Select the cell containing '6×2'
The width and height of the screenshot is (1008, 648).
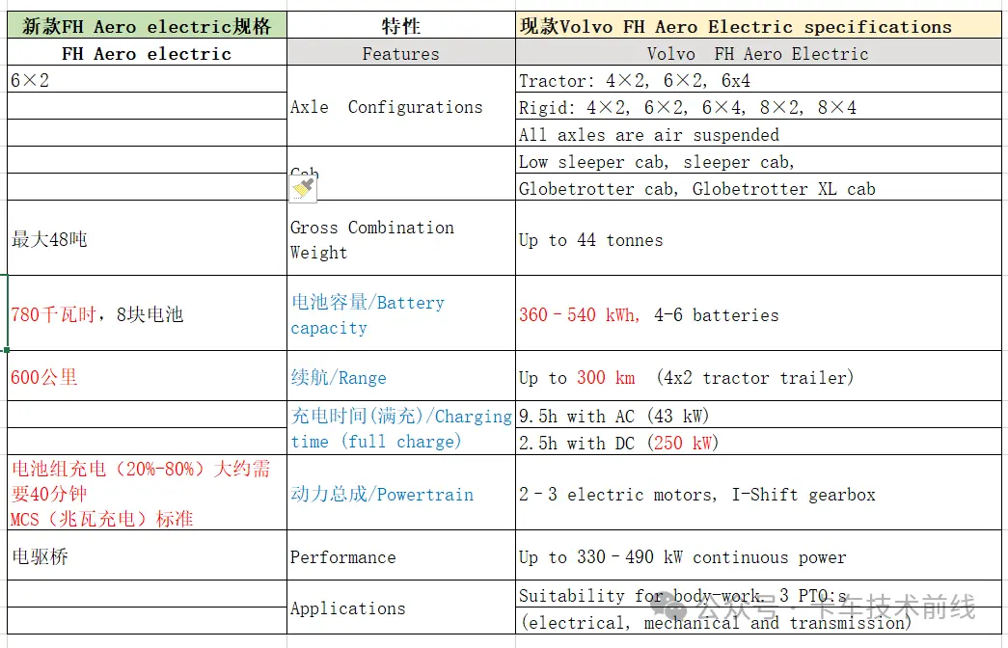147,80
